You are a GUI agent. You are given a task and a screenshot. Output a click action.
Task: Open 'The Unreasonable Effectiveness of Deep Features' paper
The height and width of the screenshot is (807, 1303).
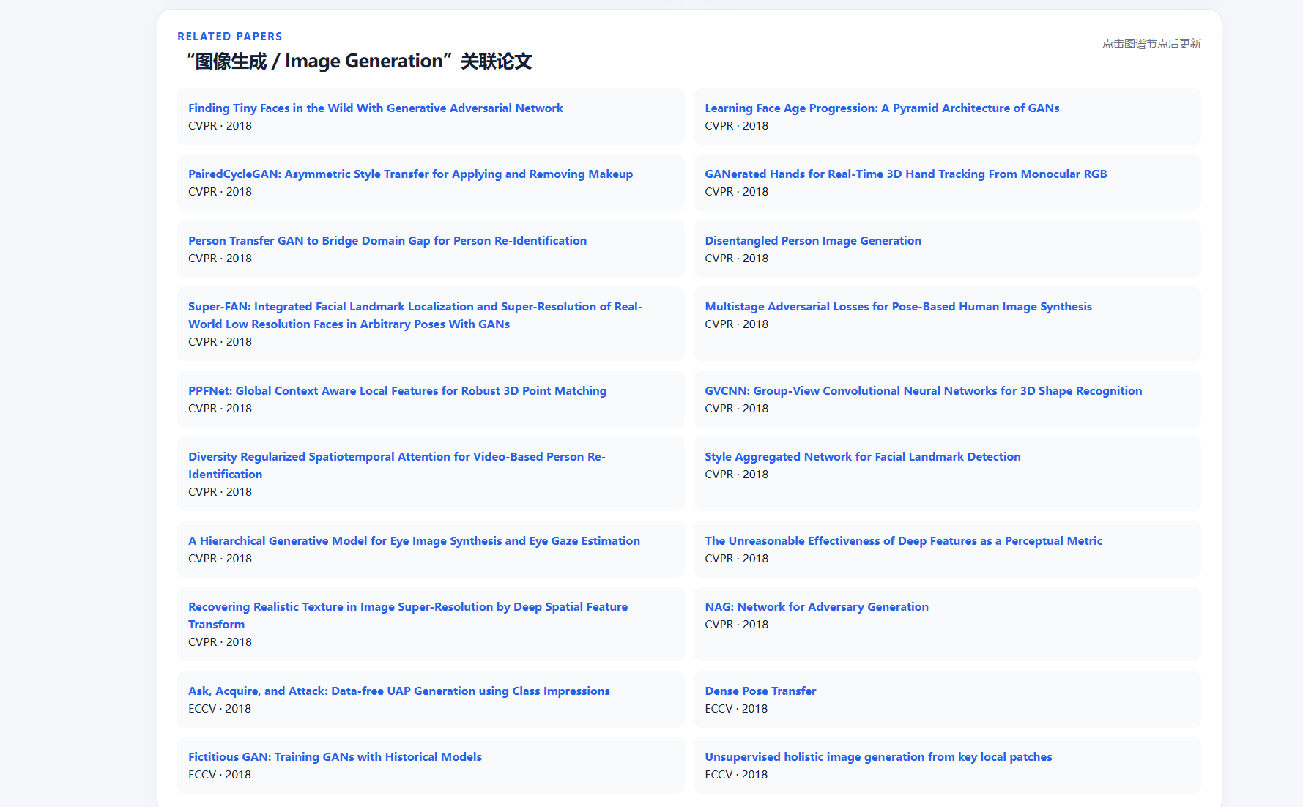pyautogui.click(x=903, y=541)
